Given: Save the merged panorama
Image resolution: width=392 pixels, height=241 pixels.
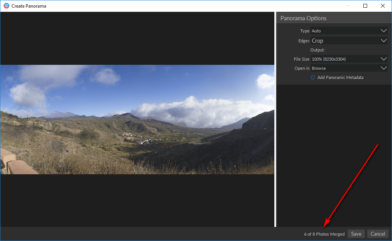Looking at the screenshot, I should pos(356,234).
